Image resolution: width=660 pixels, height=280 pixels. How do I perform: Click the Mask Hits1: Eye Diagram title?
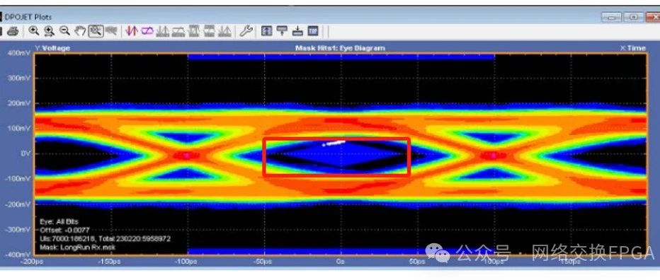pyautogui.click(x=340, y=48)
